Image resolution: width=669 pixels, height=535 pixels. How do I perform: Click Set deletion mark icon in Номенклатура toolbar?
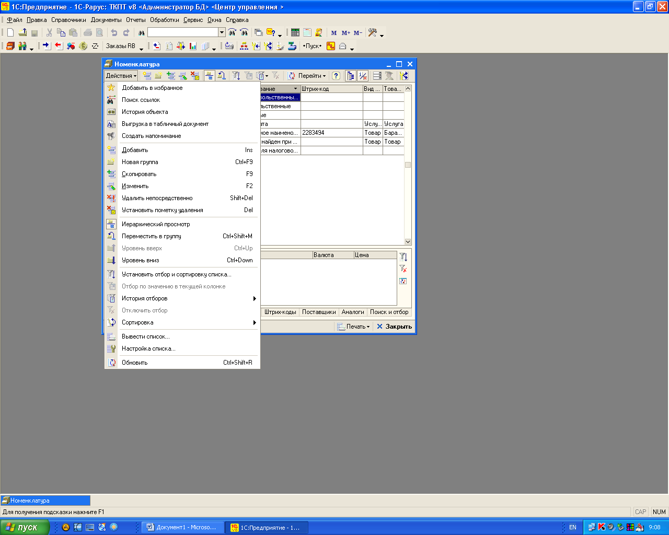tap(195, 76)
